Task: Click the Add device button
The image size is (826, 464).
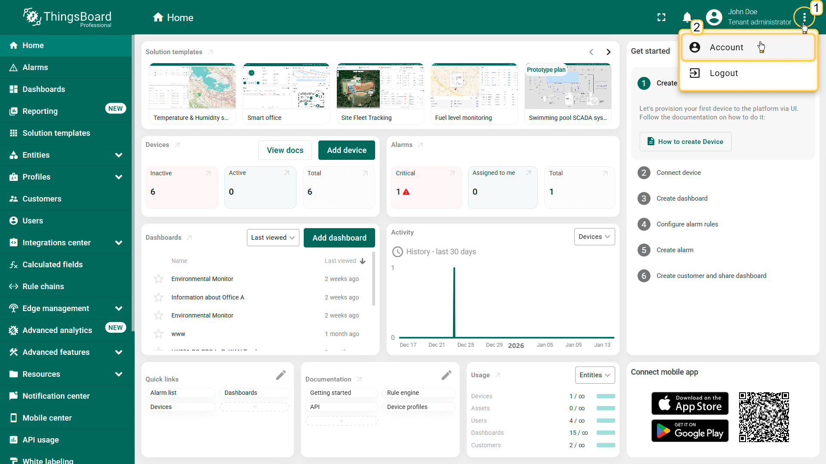Action: [x=346, y=150]
